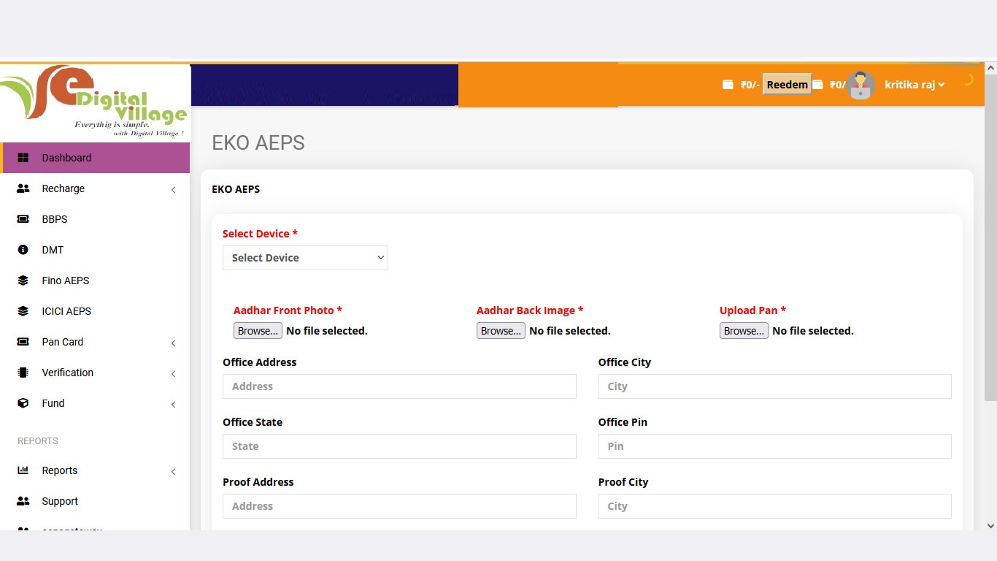The image size is (997, 561).
Task: Click the Digital Village logo
Action: [94, 102]
